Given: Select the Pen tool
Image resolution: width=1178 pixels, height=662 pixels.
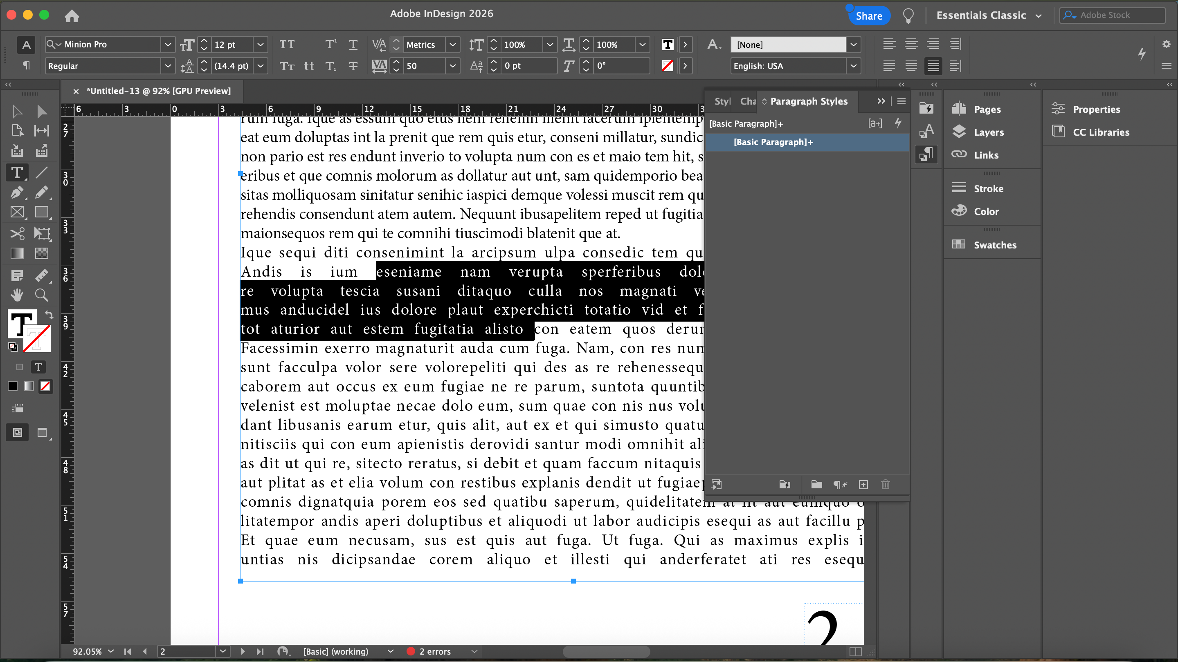Looking at the screenshot, I should (x=17, y=192).
